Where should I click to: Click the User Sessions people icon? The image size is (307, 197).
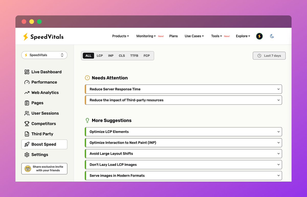[27, 113]
